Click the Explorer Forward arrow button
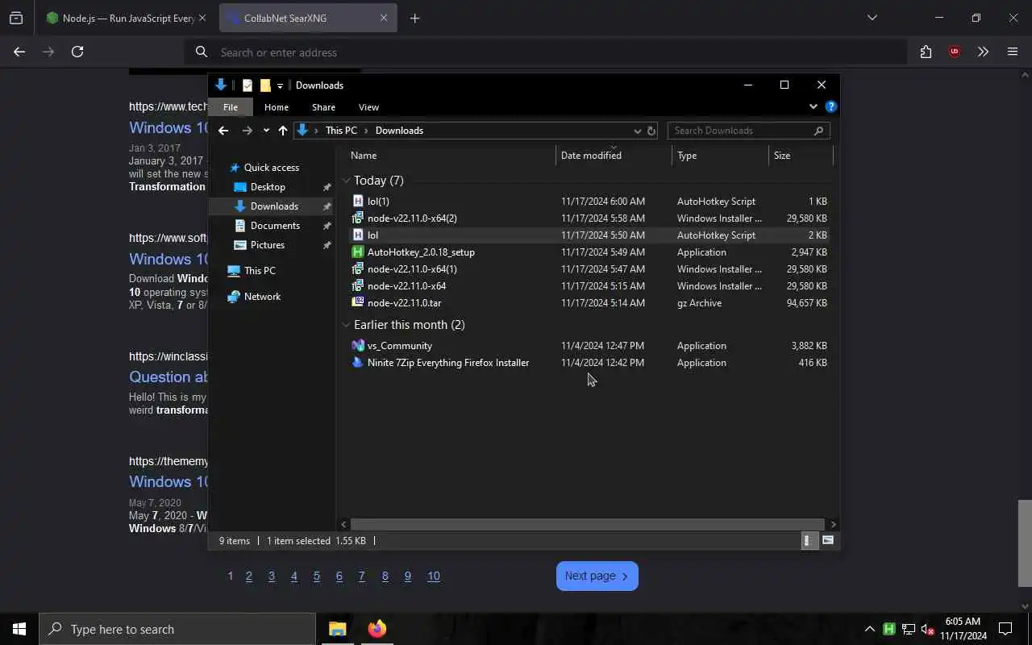This screenshot has width=1032, height=645. pos(248,131)
